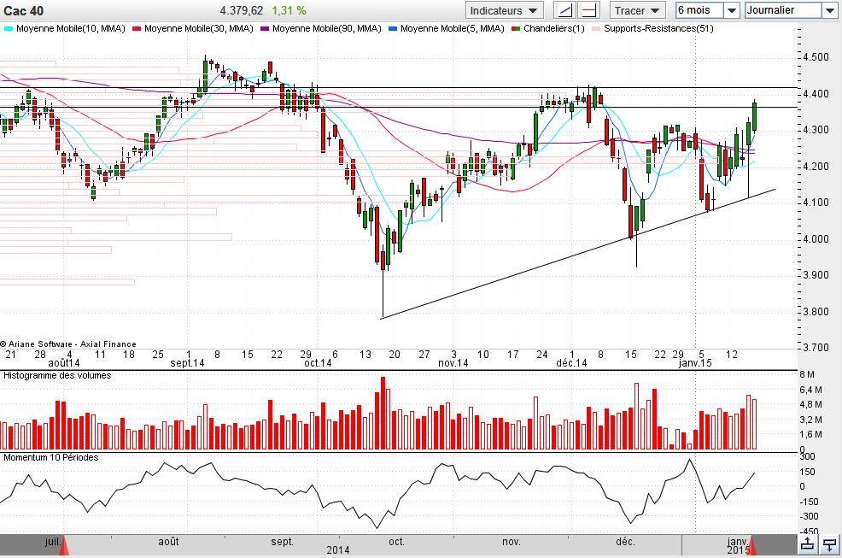Click the Ariane Software - Axial Finance credit
Viewport: 842px width, 558px height.
click(68, 344)
